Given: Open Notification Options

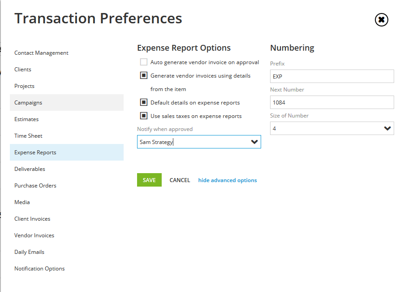Looking at the screenshot, I should click(67, 269).
